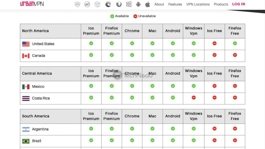This screenshot has width=265, height=149.
Task: Click "Ios Premium" header in North America table
Action: [91, 31]
